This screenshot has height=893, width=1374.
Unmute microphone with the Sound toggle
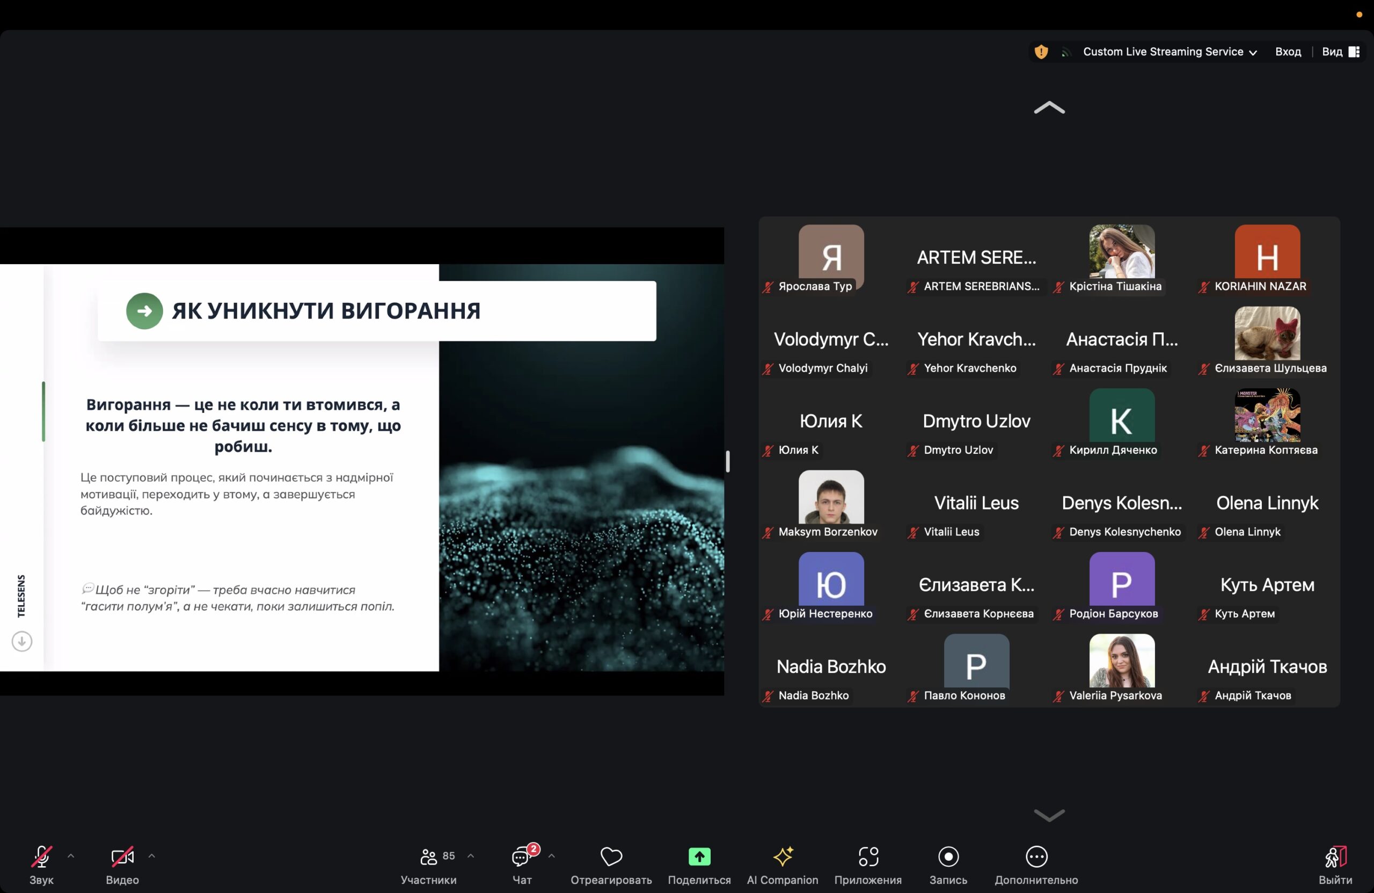41,856
